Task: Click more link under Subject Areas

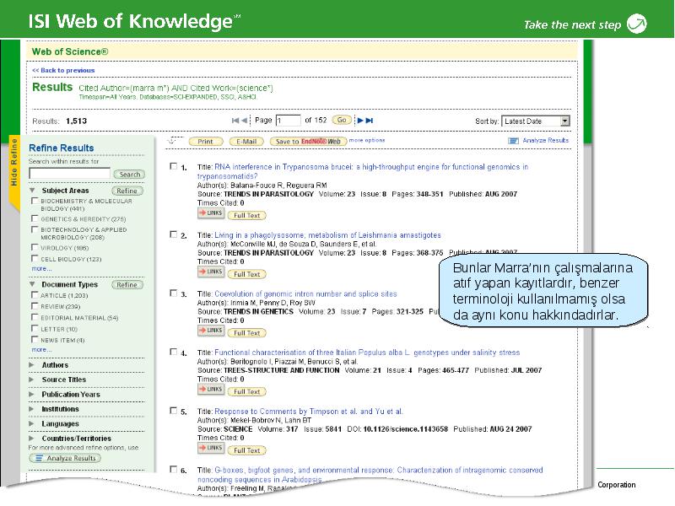Action: click(41, 268)
